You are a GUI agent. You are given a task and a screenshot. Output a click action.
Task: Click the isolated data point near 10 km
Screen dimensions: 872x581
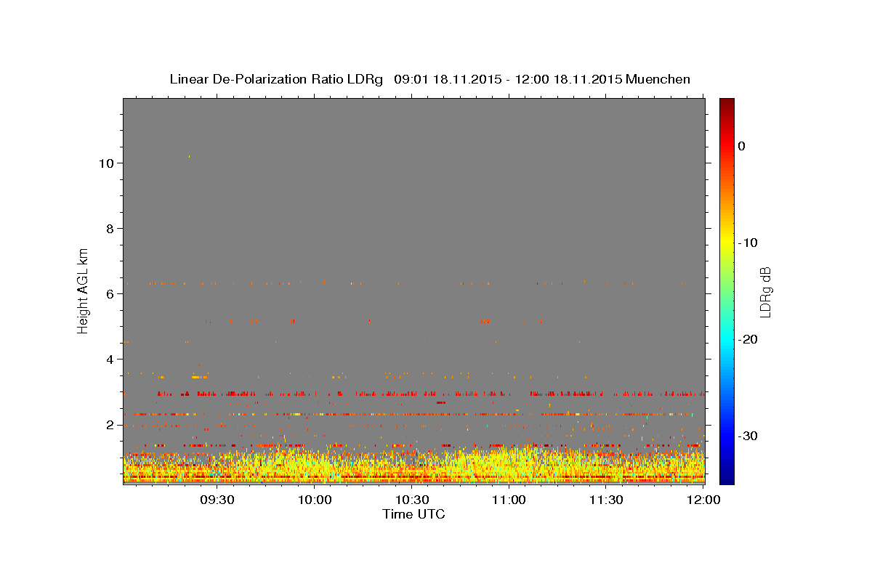pyautogui.click(x=189, y=156)
